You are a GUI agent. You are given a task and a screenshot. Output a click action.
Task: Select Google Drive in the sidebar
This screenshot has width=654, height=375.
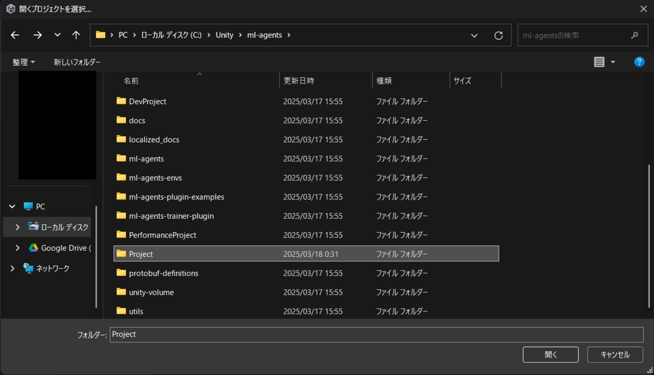click(x=60, y=248)
